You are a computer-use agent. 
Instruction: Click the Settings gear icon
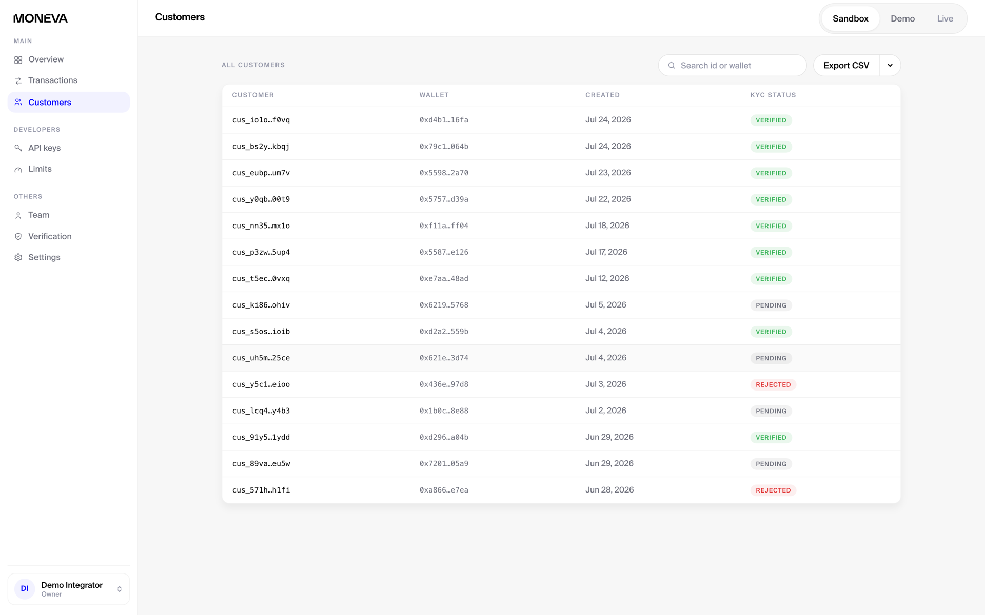[x=18, y=258]
